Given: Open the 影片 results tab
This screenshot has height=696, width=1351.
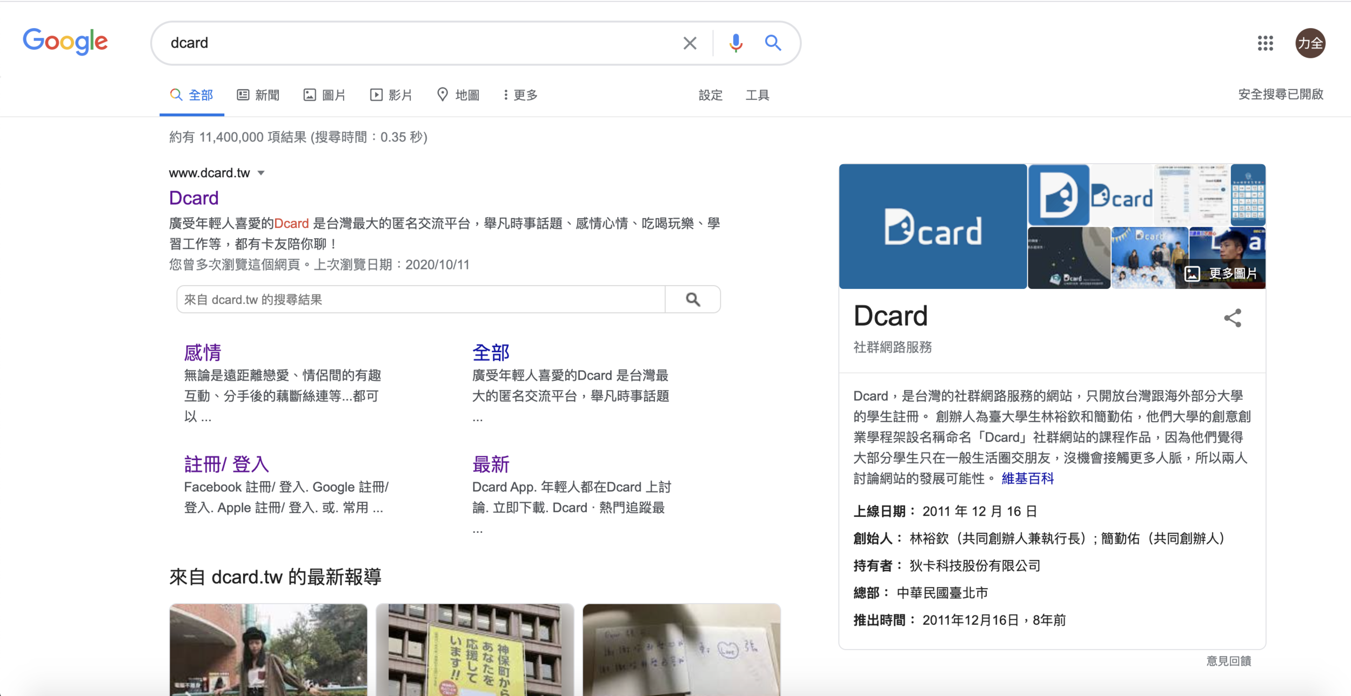Looking at the screenshot, I should click(391, 95).
